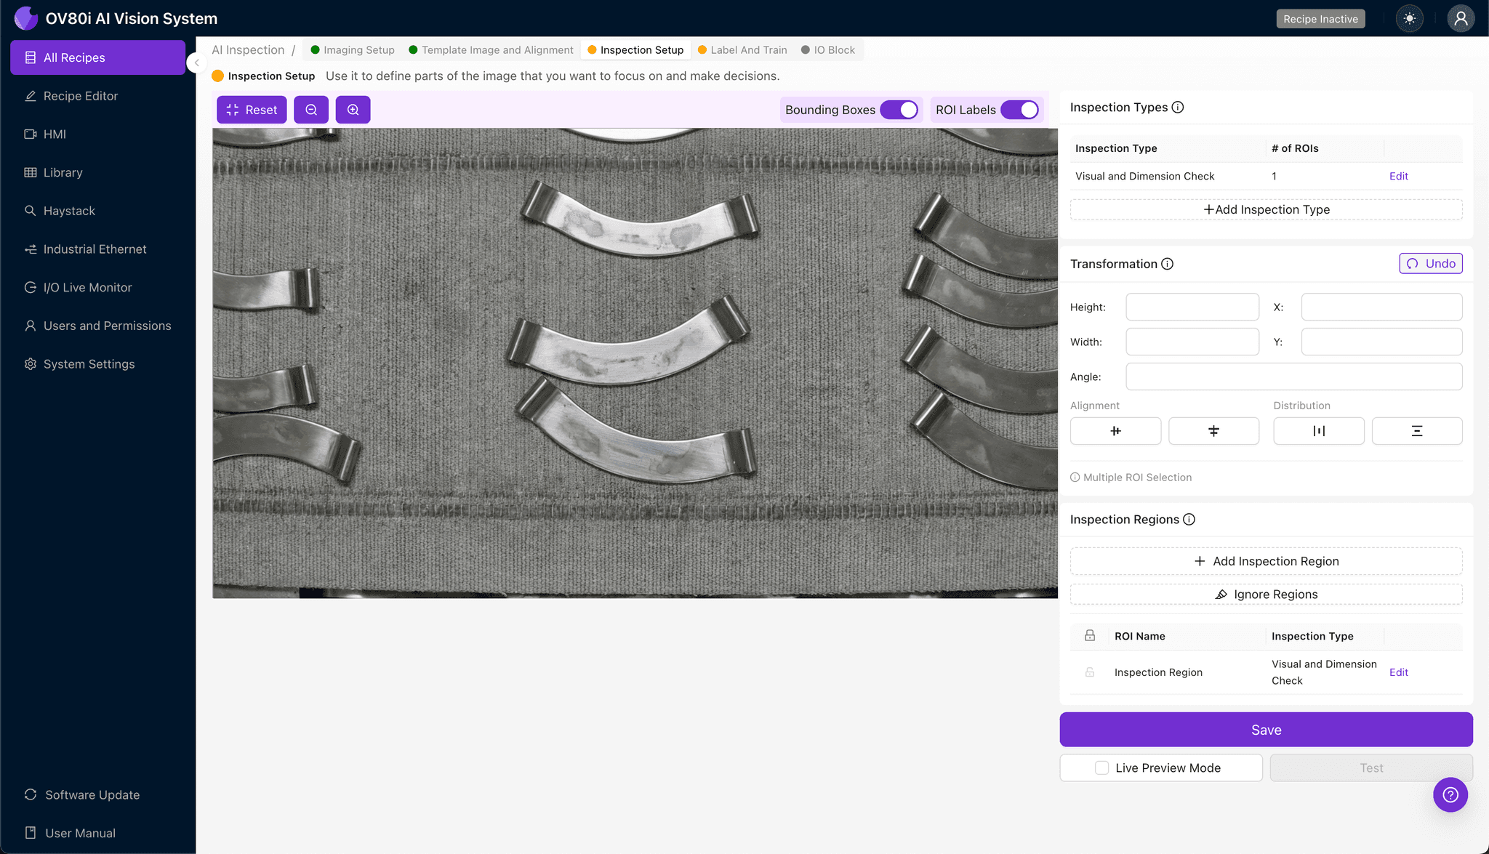Viewport: 1489px width, 854px height.
Task: Enable Live Preview Mode checkbox
Action: [1102, 768]
